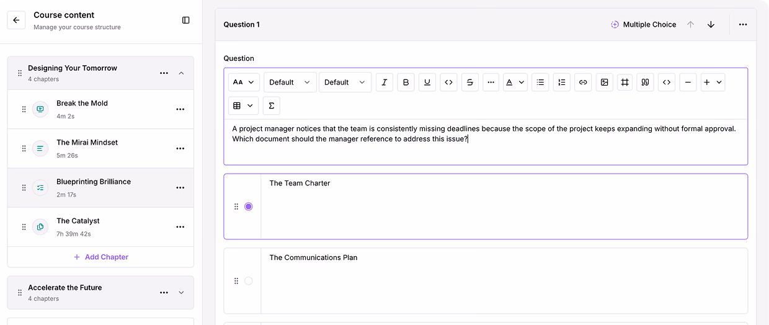
Task: Click the Course content title
Action: point(64,15)
